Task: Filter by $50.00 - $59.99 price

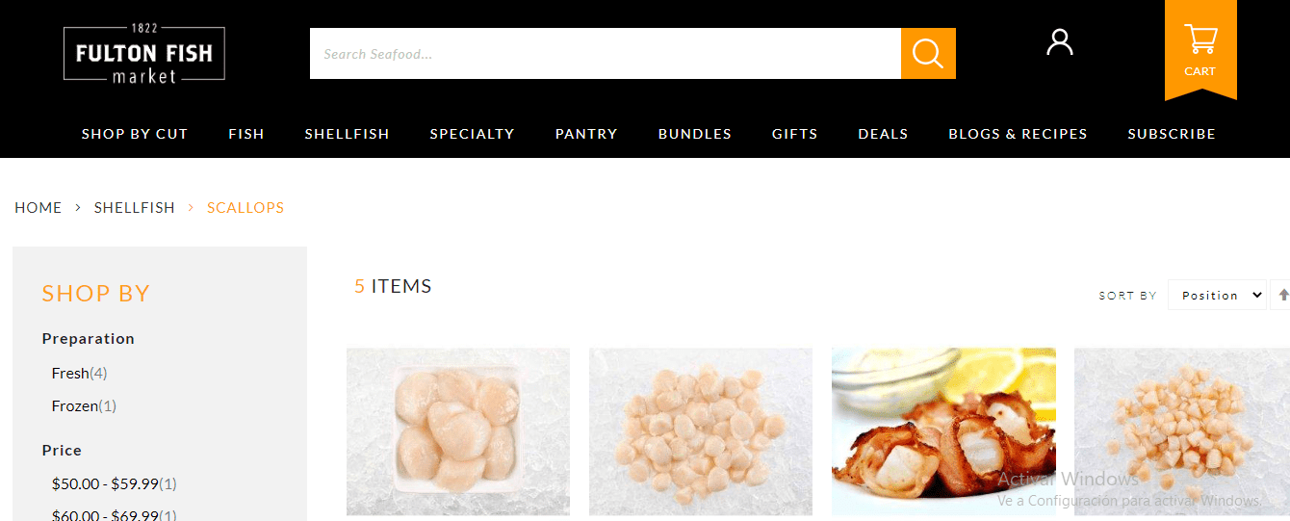Action: click(x=114, y=483)
